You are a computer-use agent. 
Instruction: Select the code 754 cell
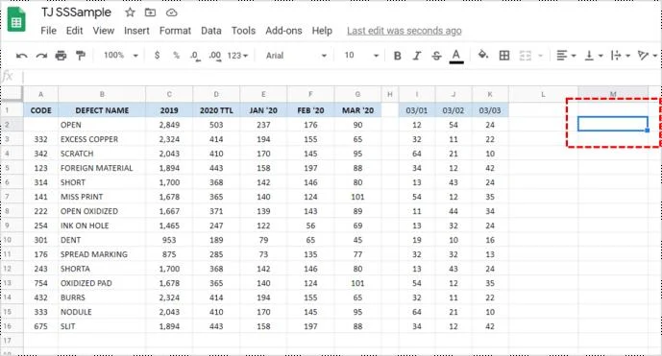40,283
